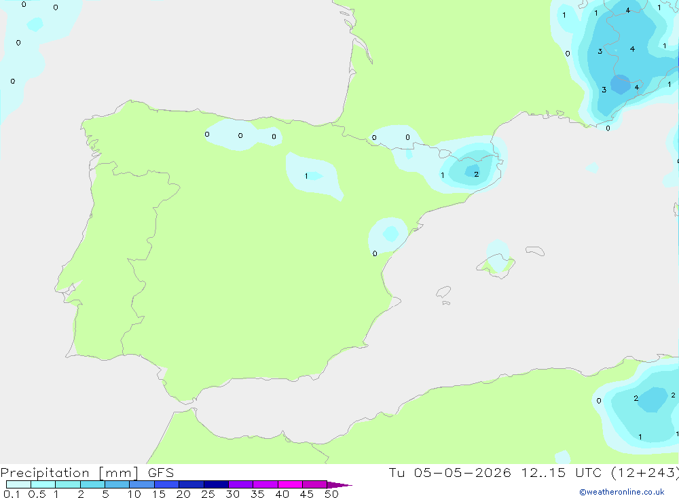Viewport: 679px width, 498px height.
Task: Click the "0.5" legend scale label
Action: click(x=37, y=494)
